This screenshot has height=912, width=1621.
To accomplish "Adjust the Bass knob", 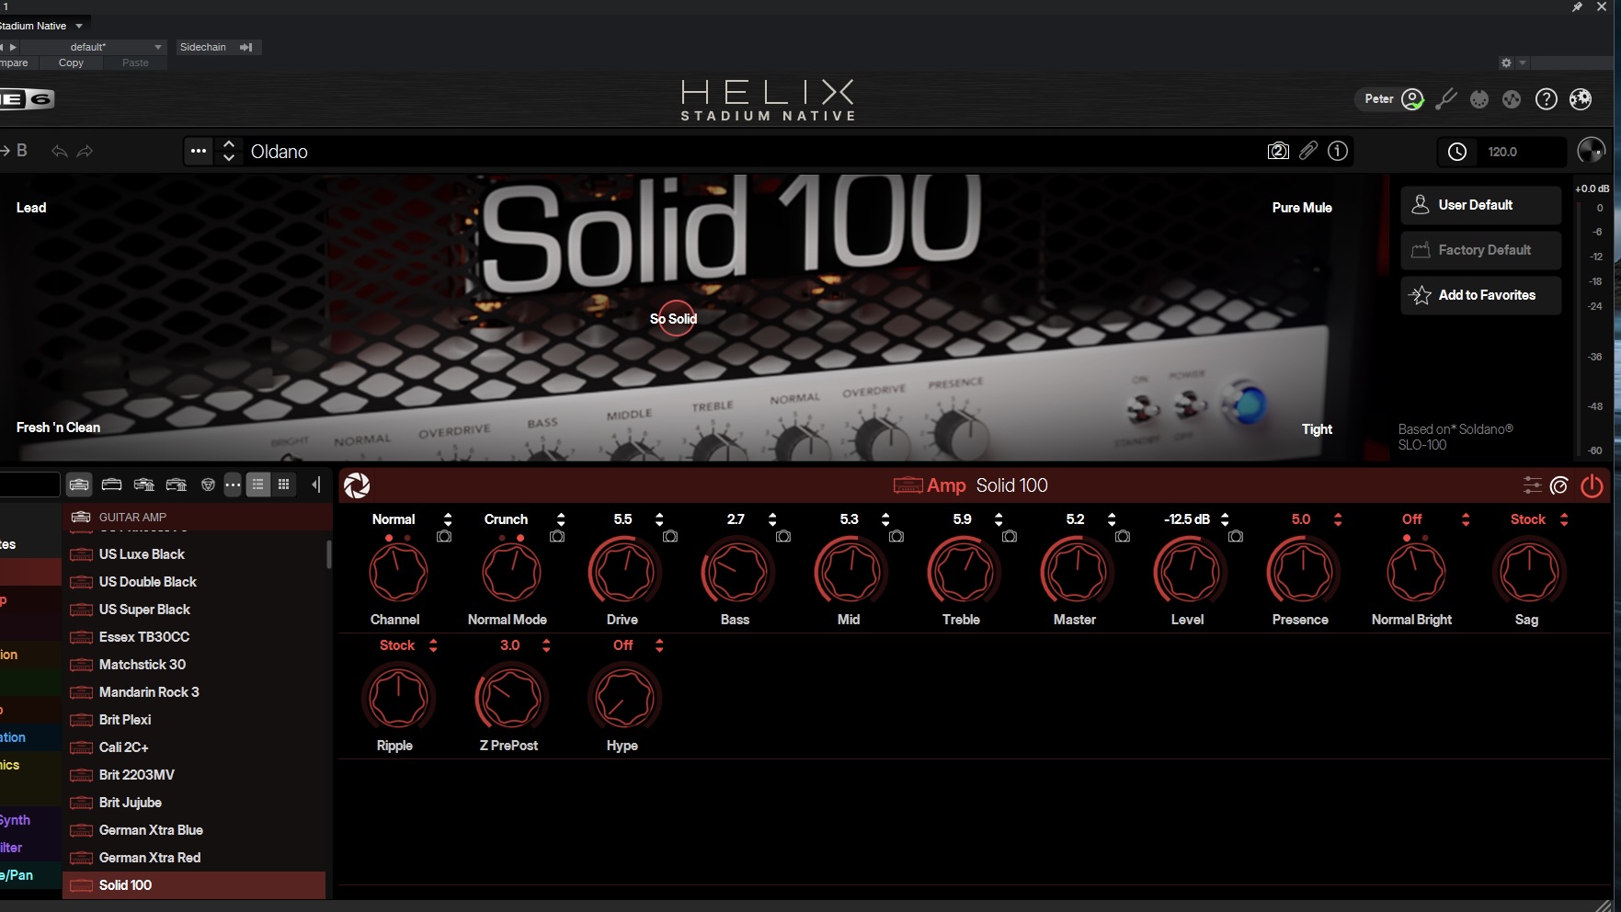I will (737, 572).
